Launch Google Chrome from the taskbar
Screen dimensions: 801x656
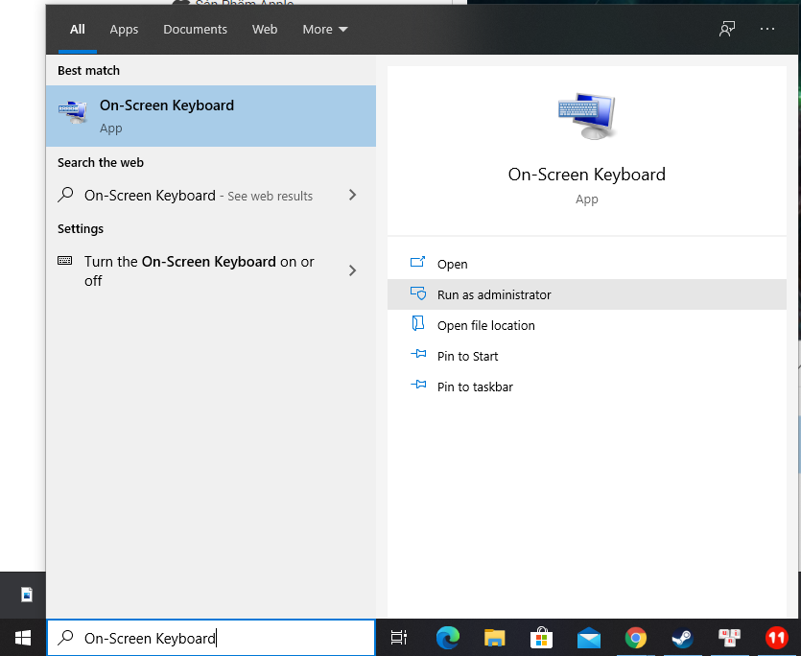635,638
